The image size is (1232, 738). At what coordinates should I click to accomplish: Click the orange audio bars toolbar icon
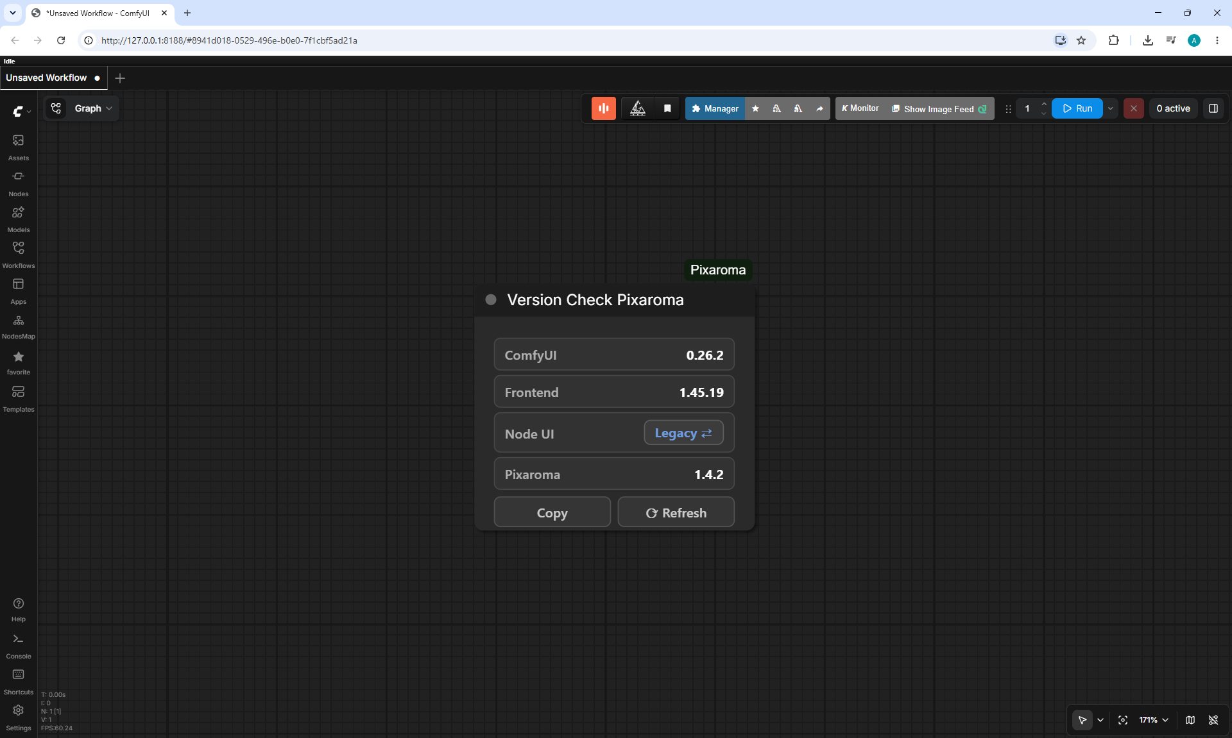point(604,108)
